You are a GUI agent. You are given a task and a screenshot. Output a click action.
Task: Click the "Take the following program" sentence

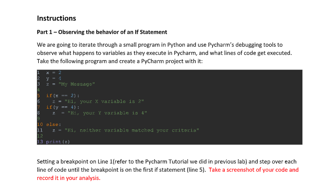pos(120,61)
